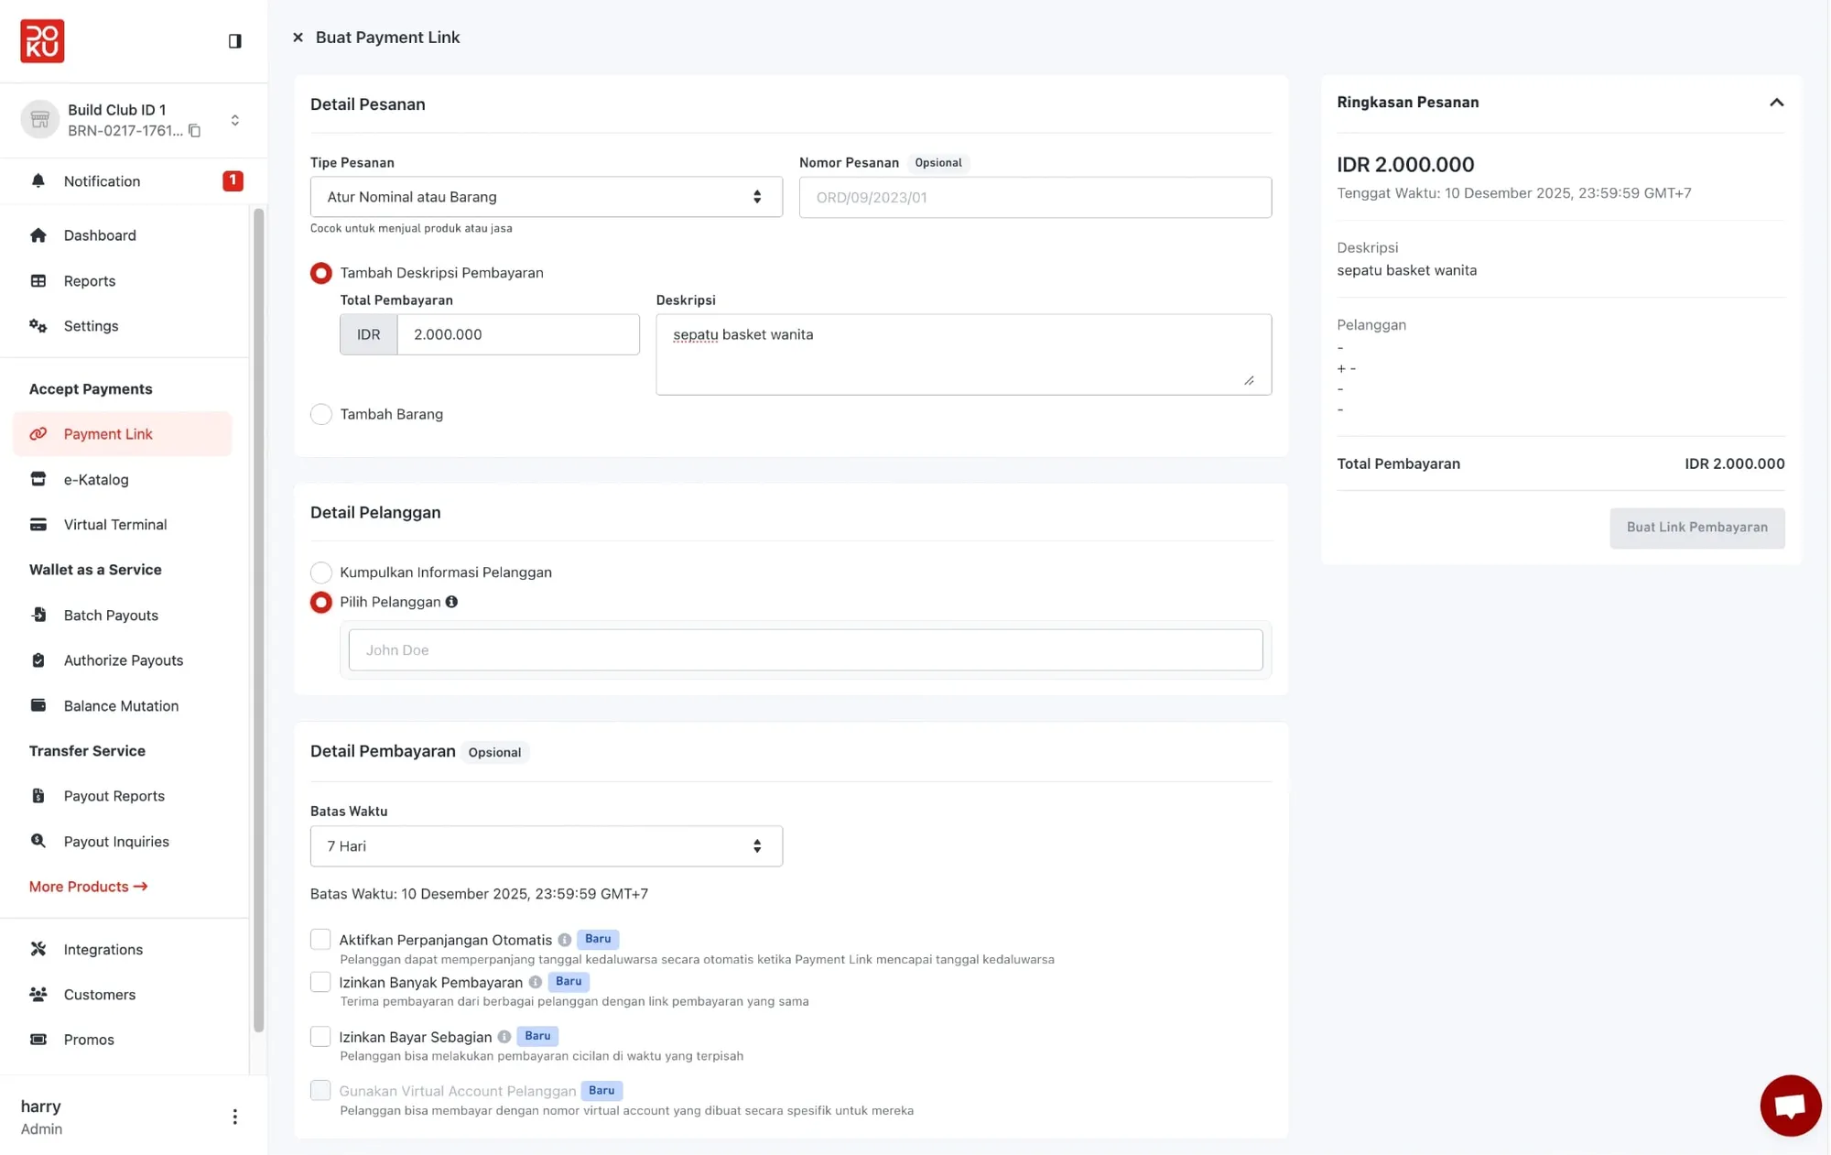Click the Buat Link Pembayaran button
The width and height of the screenshot is (1831, 1155).
[x=1696, y=528]
